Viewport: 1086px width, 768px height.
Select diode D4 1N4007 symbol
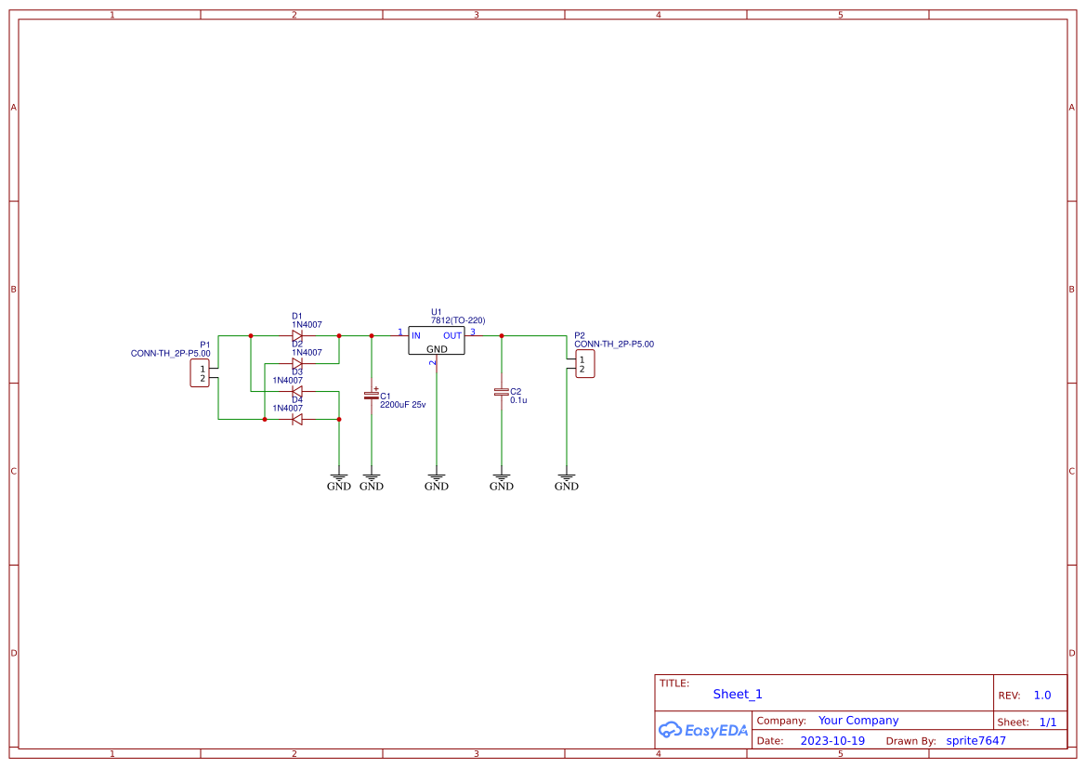click(x=296, y=418)
